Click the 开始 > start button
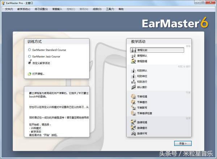 (183, 143)
